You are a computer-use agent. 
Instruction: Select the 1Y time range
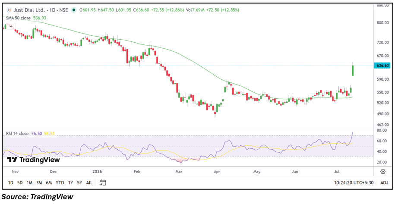(70, 182)
